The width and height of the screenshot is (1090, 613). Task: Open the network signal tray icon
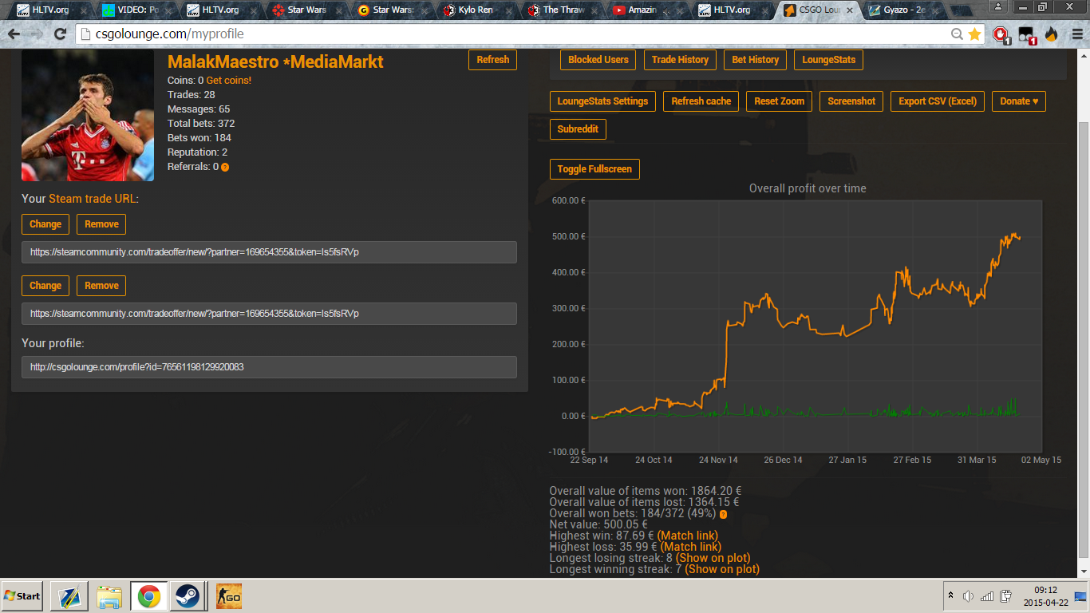(x=987, y=596)
